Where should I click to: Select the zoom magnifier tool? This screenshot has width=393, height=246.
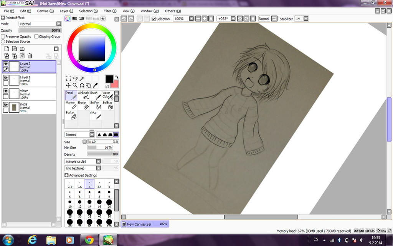pos(75,85)
